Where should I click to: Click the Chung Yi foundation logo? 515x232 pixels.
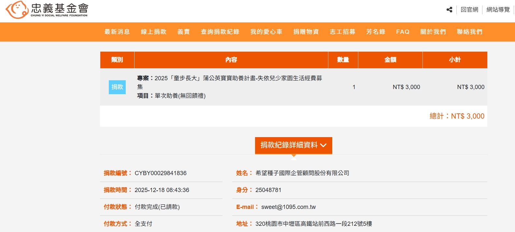point(47,10)
